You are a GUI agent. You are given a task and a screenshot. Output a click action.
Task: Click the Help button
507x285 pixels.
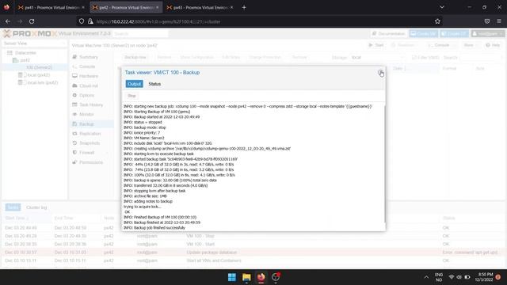(x=494, y=45)
